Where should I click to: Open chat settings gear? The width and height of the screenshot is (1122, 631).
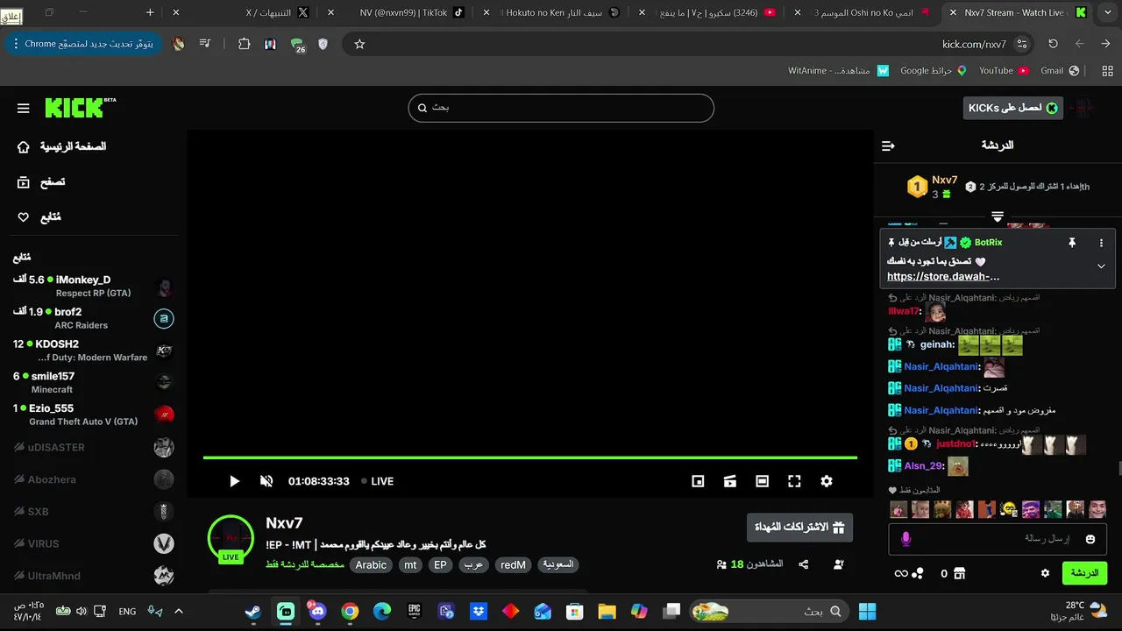pyautogui.click(x=1045, y=573)
